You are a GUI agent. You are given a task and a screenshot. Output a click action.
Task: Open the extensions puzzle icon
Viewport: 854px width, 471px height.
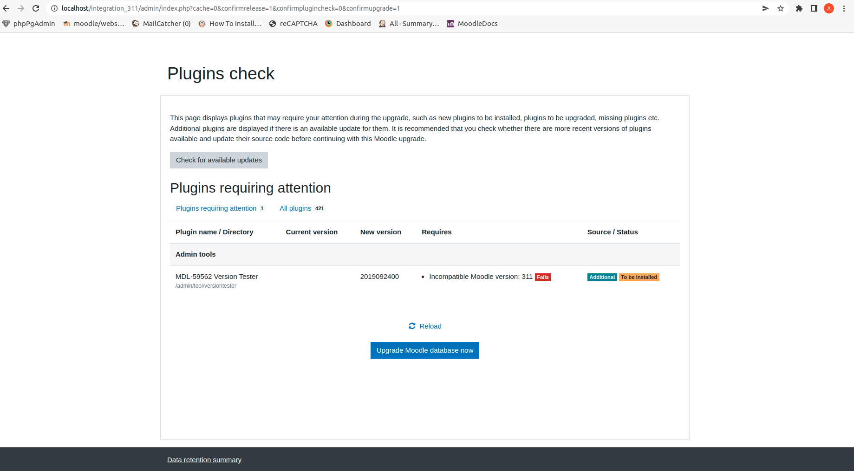pyautogui.click(x=799, y=8)
